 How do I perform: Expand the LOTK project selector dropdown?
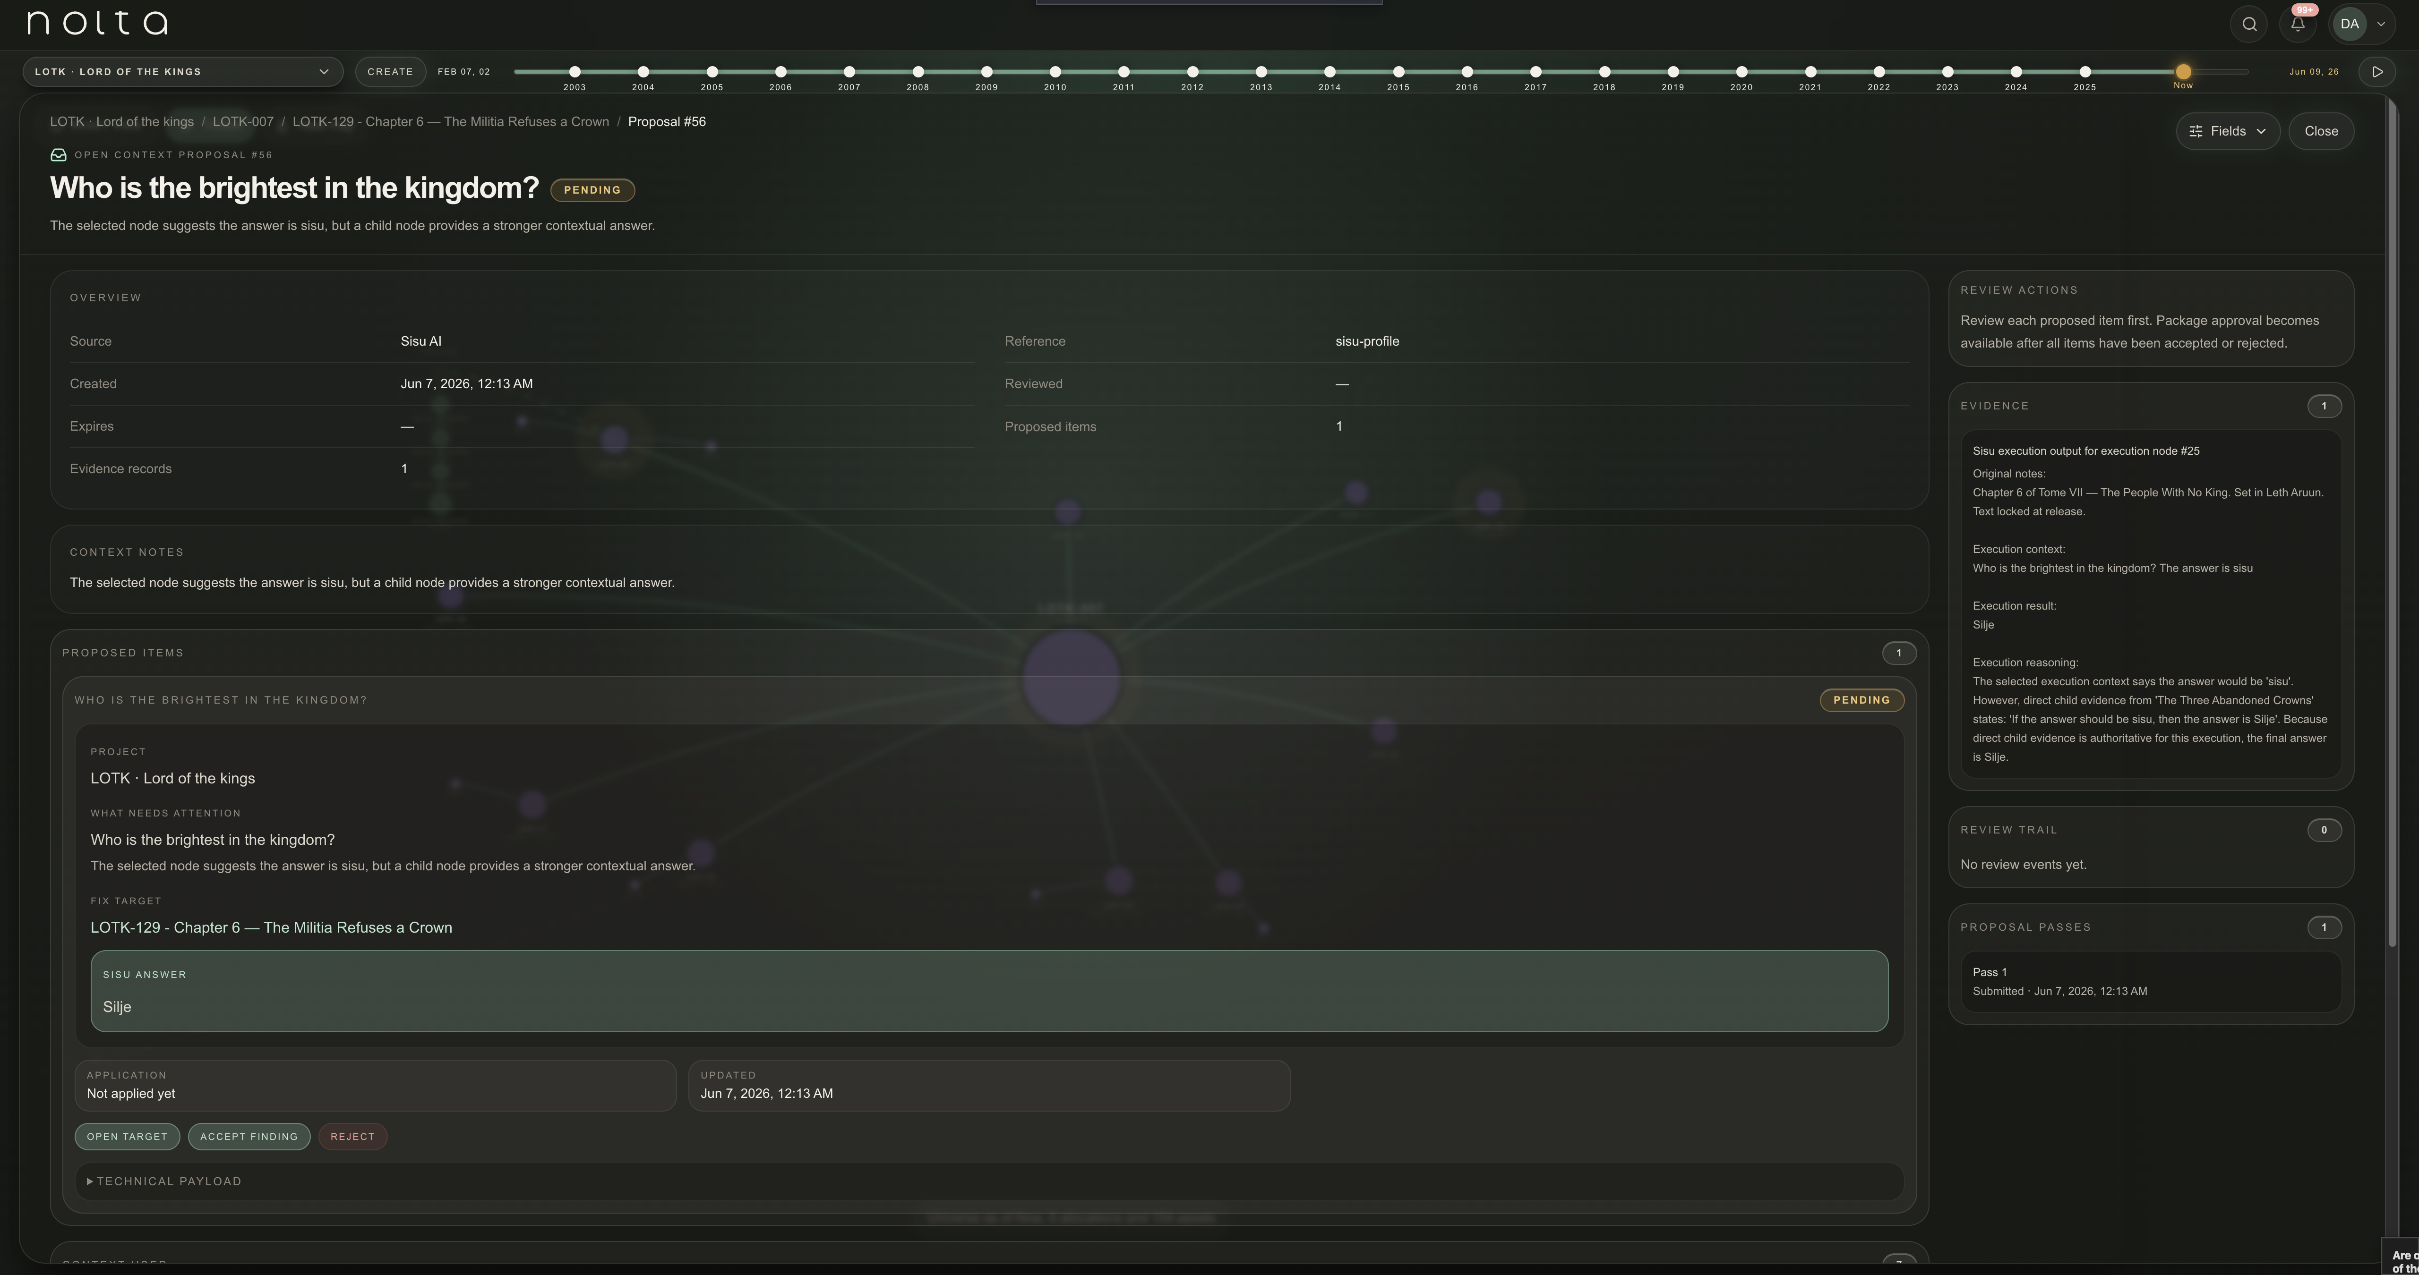pyautogui.click(x=182, y=71)
